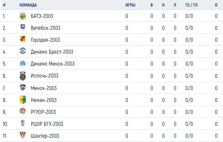Viewport: 223px width, 142px height.
Task: Sort by the ИГРЫ column header
Action: pyautogui.click(x=130, y=5)
